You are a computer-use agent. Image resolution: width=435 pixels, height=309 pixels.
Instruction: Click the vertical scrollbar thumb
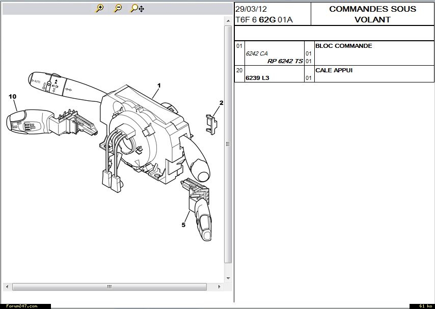click(x=228, y=144)
